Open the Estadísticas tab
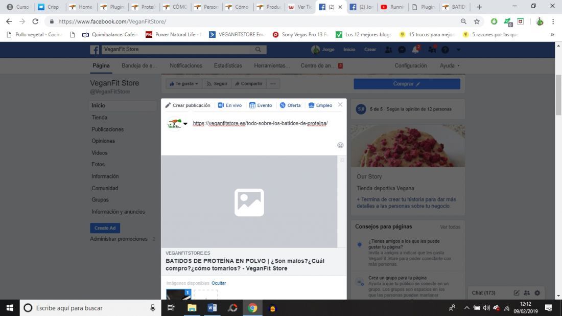This screenshot has width=562, height=316. (x=228, y=65)
